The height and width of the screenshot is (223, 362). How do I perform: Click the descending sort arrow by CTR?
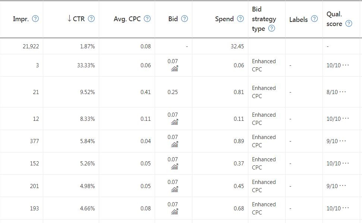coord(69,19)
